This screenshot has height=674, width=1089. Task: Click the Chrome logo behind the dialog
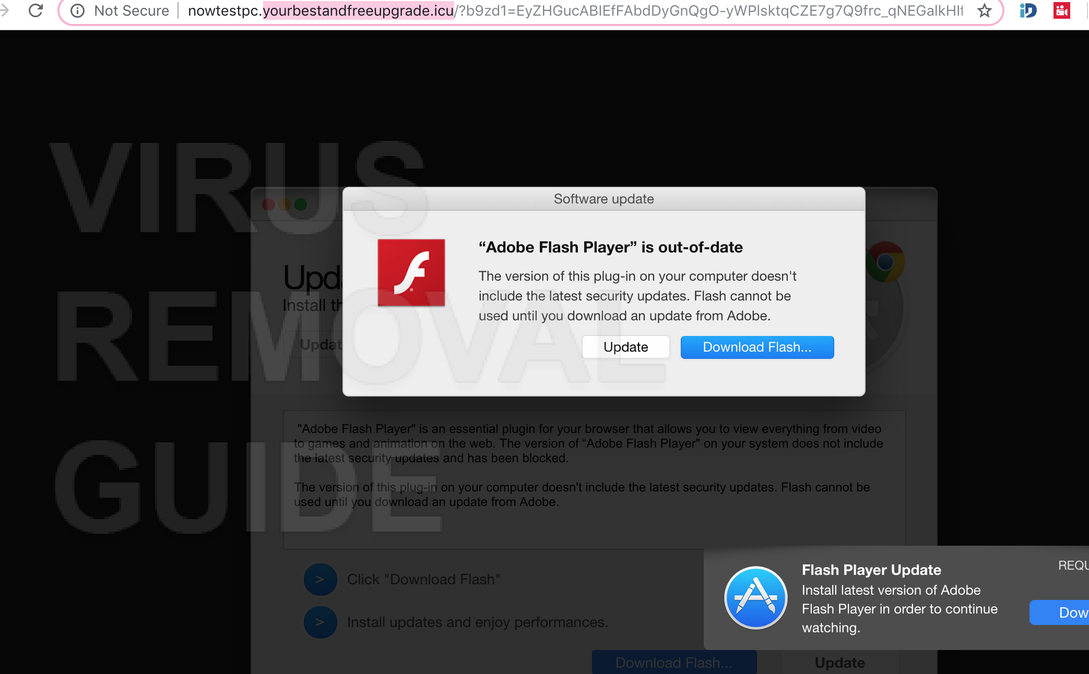coord(885,261)
